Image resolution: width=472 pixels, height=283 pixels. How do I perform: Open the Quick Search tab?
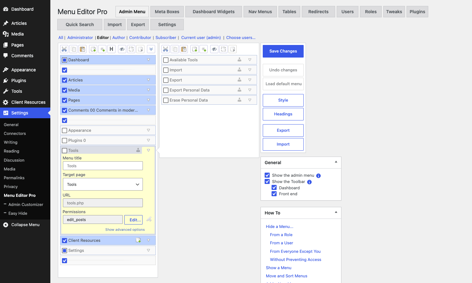click(80, 25)
